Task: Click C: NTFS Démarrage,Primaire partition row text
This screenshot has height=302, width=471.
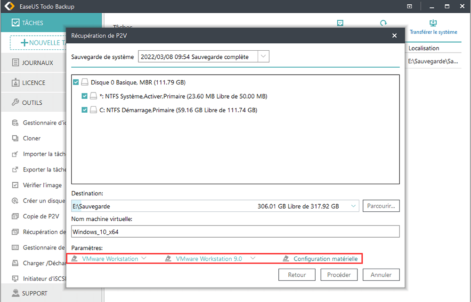Action: coord(178,110)
